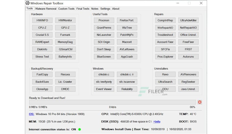Viewport: 232px width, 134px height.
Task: Open the Reliability monitor button
Action: tap(127, 89)
